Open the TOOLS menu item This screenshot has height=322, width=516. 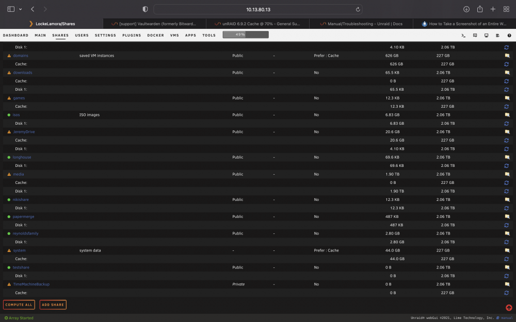[209, 35]
